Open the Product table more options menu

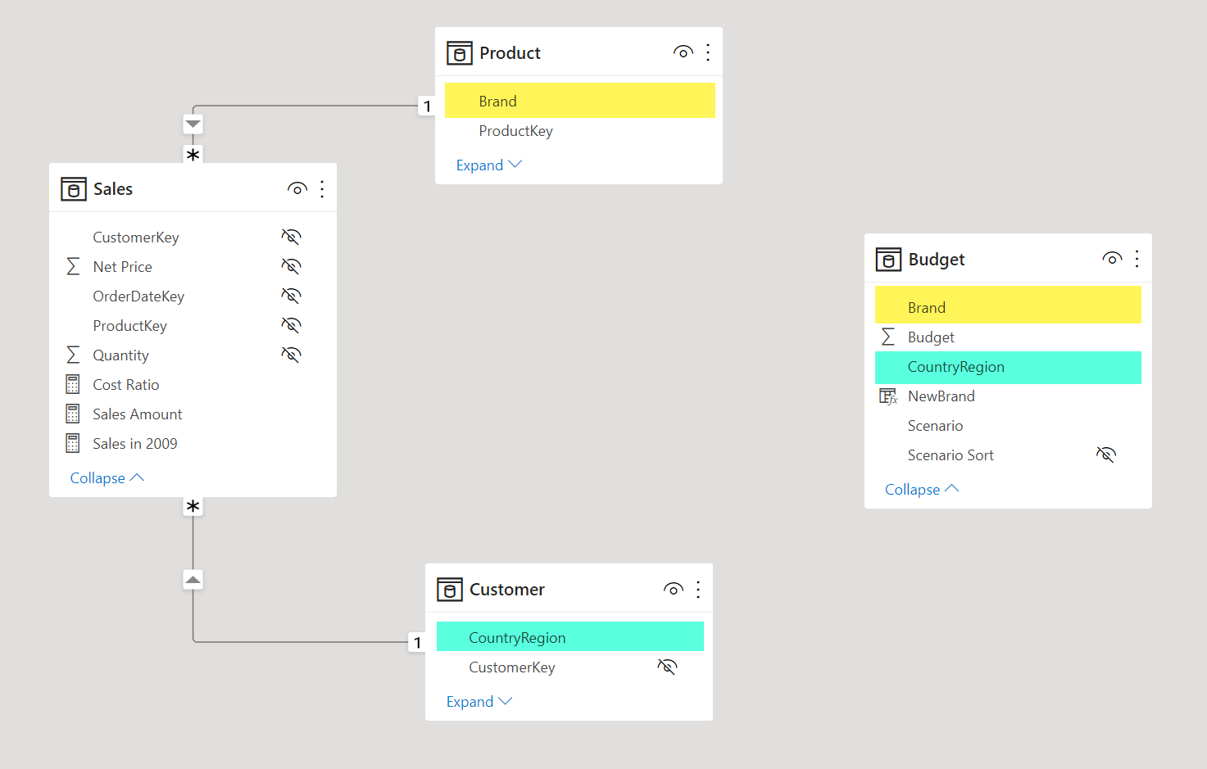click(708, 52)
